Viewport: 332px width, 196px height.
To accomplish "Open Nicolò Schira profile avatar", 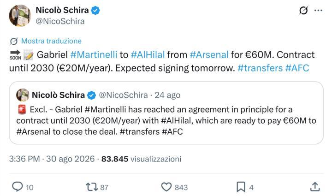I will click(x=20, y=16).
